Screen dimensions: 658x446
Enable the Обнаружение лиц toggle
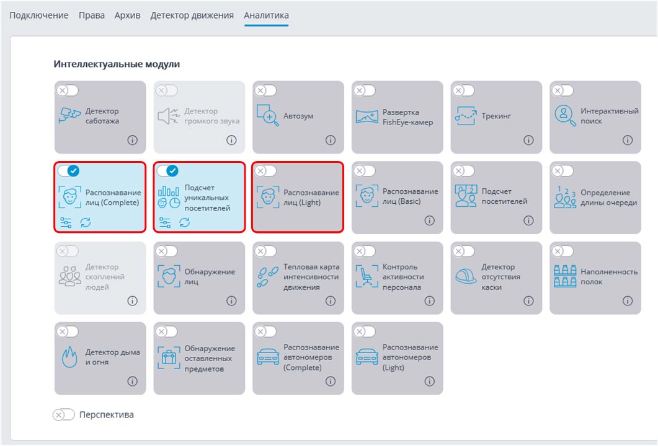(166, 251)
